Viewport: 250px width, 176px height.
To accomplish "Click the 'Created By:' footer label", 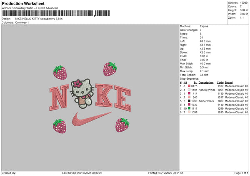I will pos(9,173).
